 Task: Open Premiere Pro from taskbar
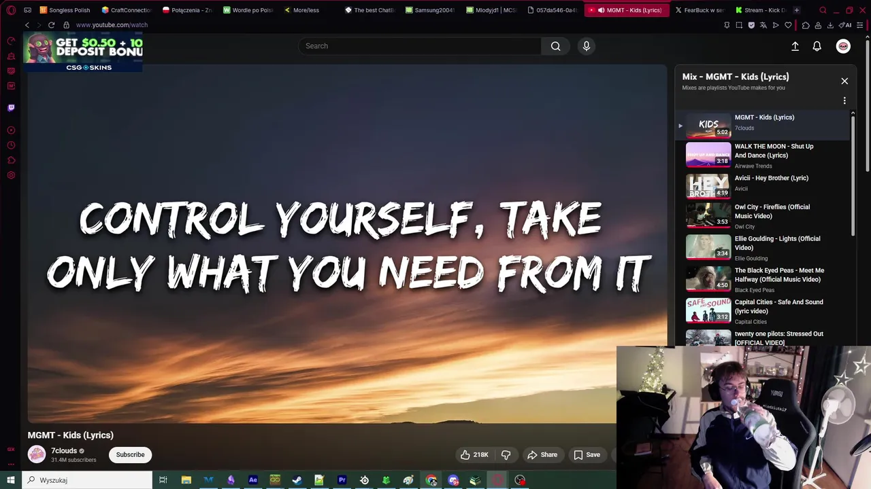pyautogui.click(x=342, y=480)
